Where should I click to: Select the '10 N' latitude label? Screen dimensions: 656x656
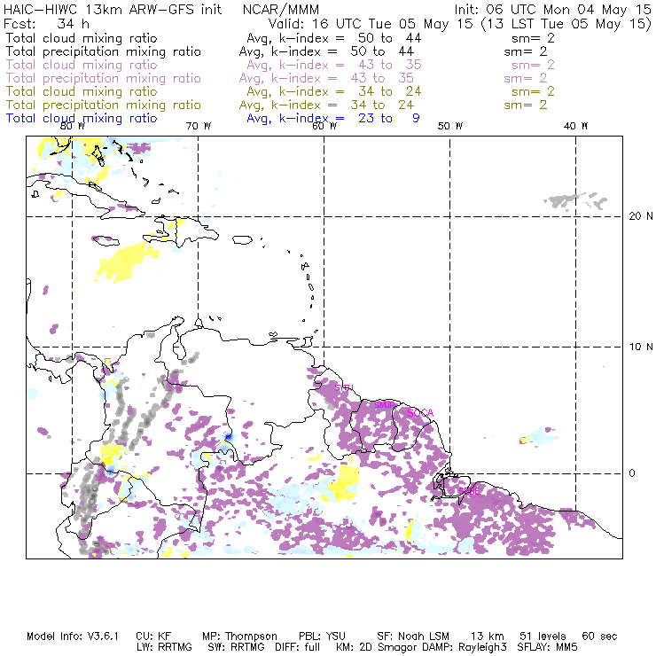641,347
